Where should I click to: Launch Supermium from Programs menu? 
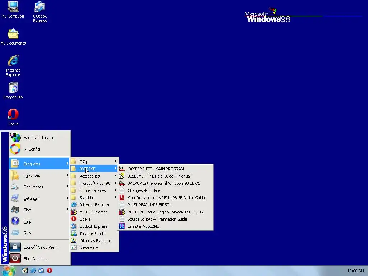[94, 248]
